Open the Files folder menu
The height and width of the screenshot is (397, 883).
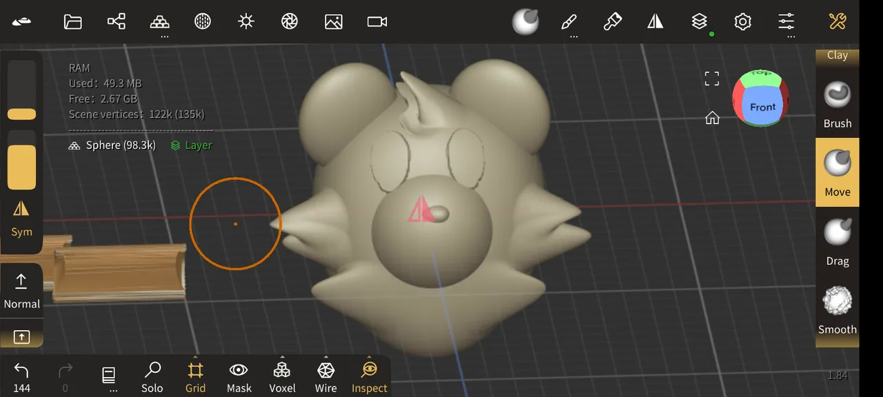tap(73, 21)
